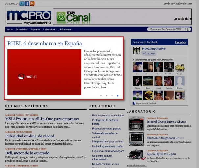Open Publicidad on-line, de récord article
The image size is (199, 168).
30,136
